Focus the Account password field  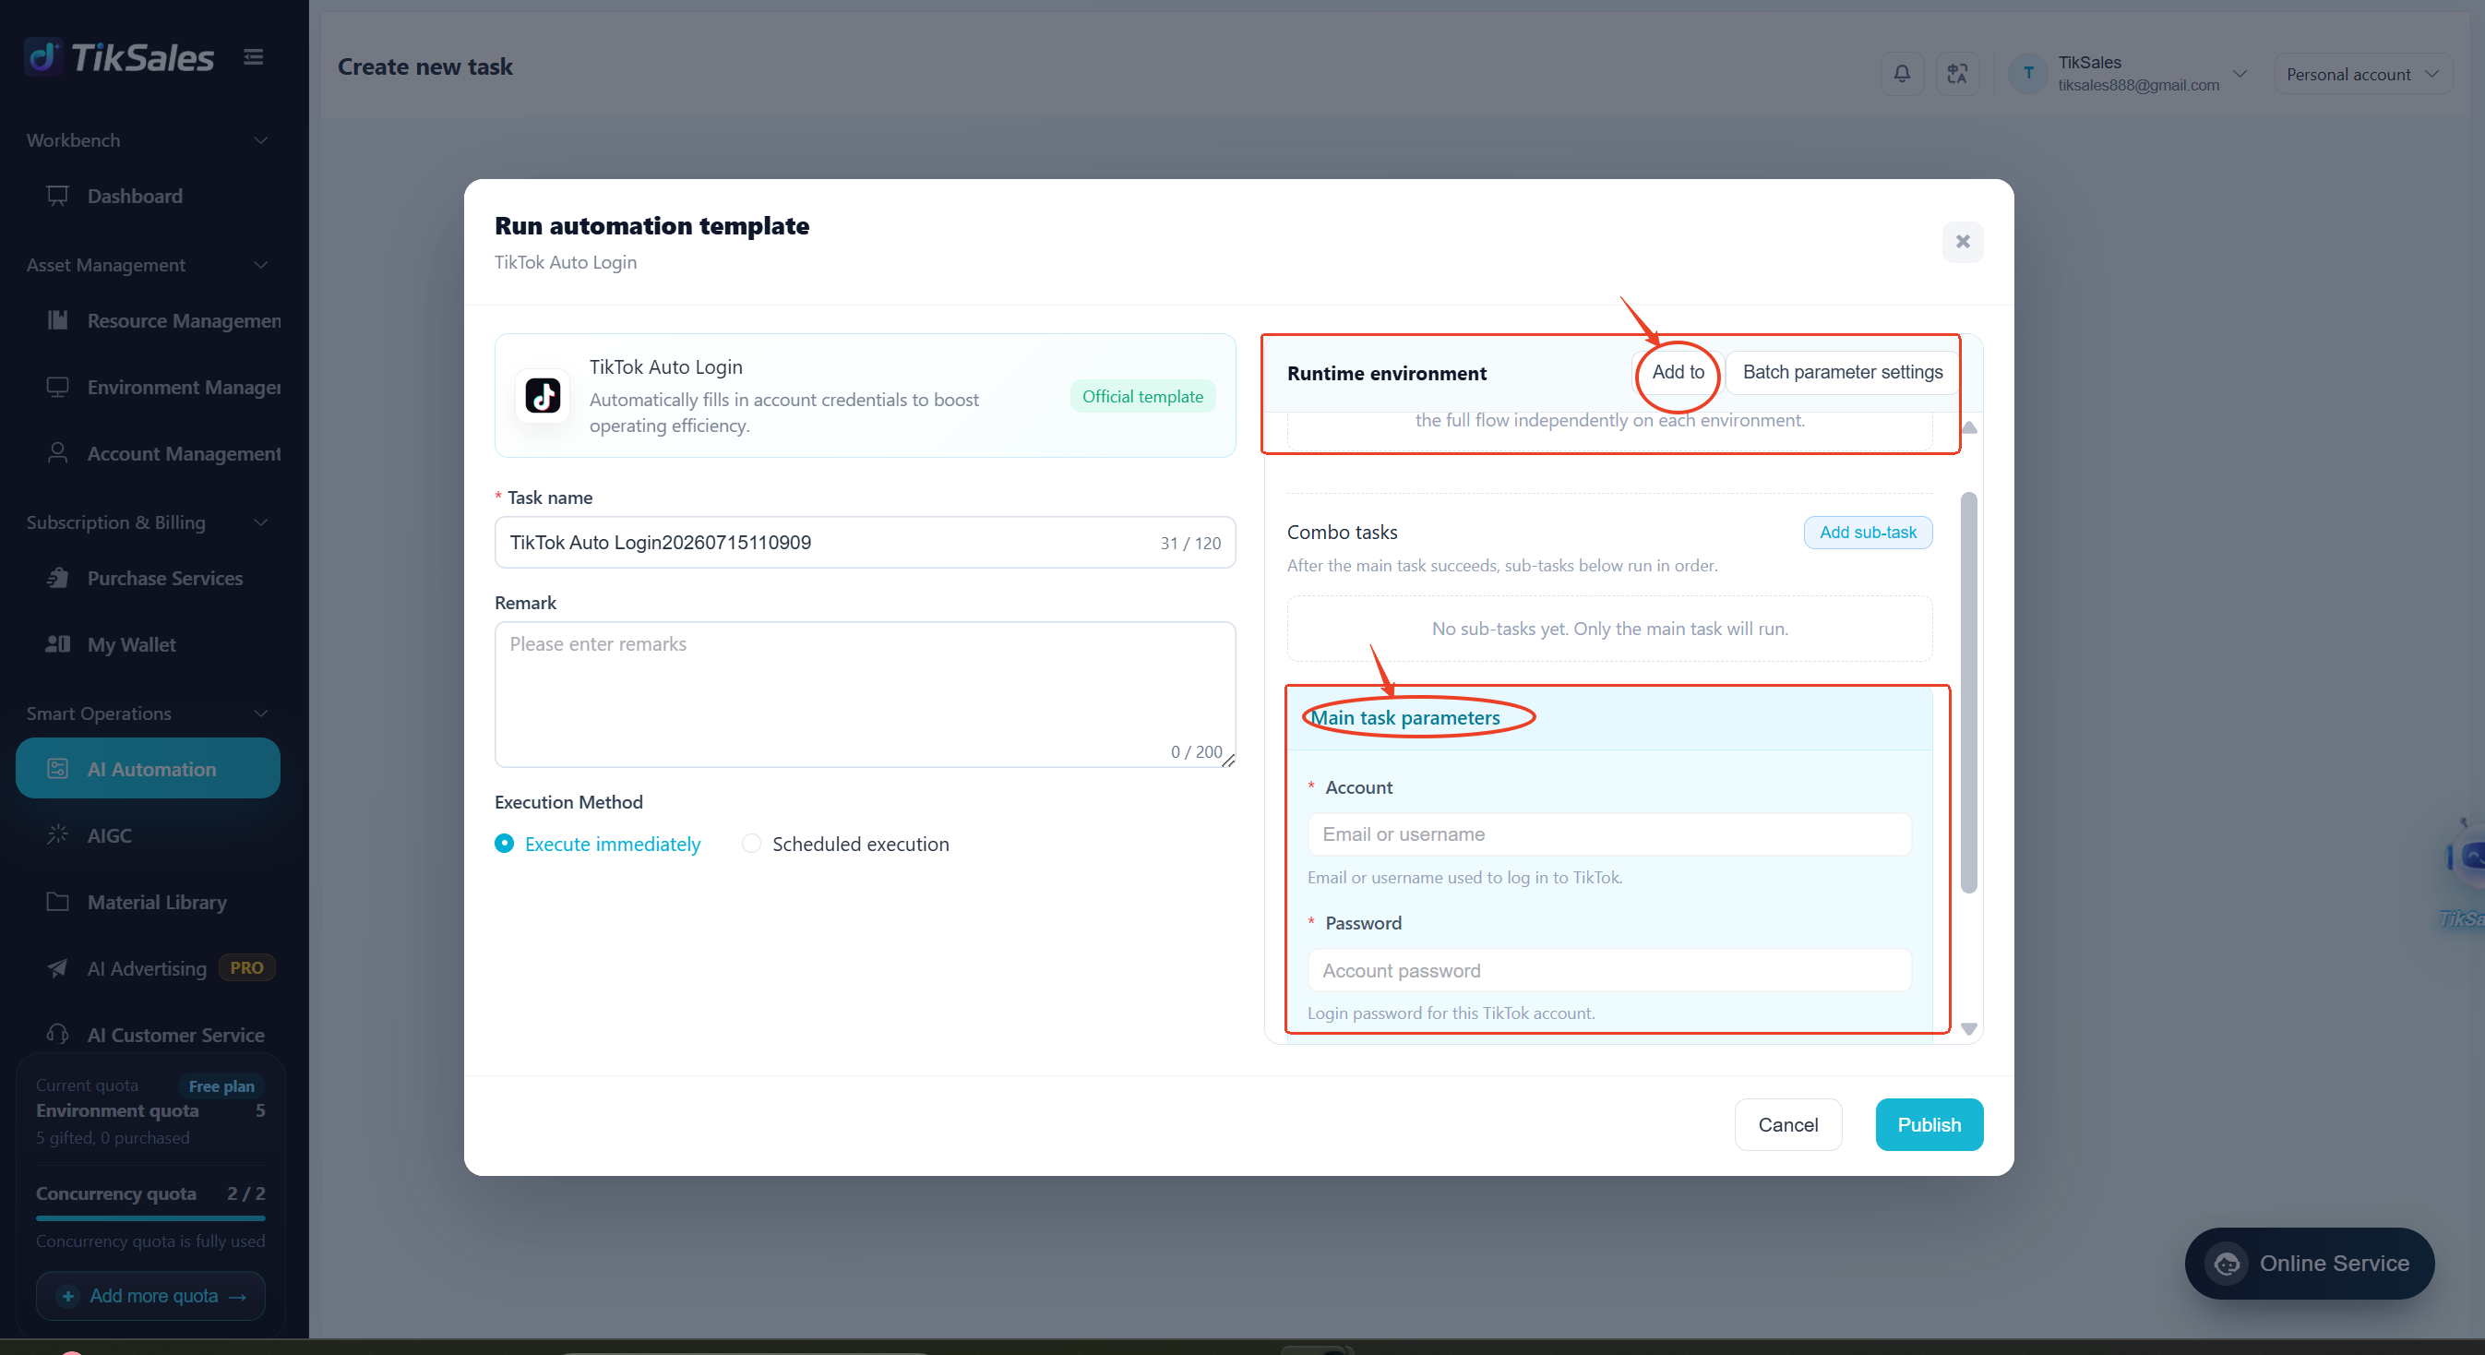(1609, 970)
